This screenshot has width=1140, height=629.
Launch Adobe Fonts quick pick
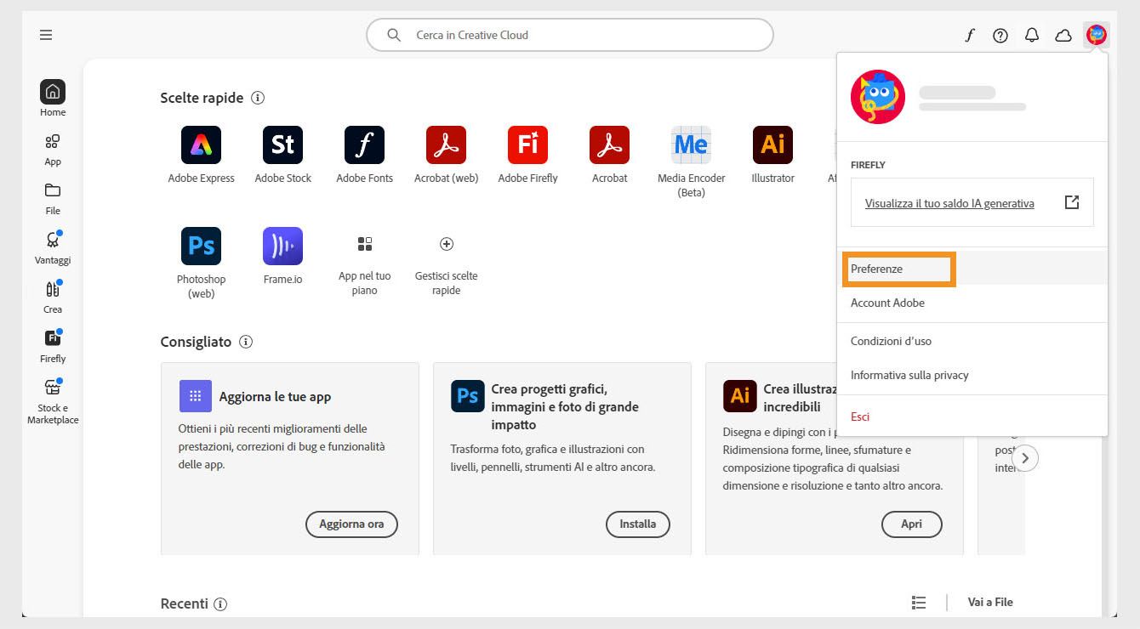364,145
